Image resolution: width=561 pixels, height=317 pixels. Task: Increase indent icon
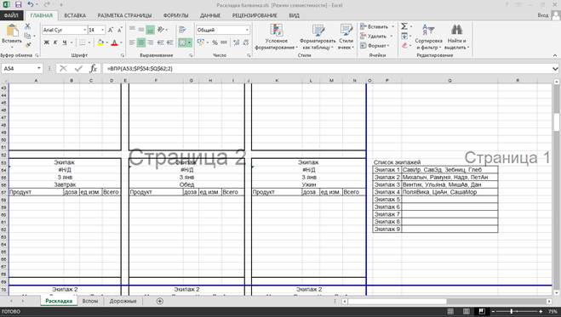click(x=170, y=42)
